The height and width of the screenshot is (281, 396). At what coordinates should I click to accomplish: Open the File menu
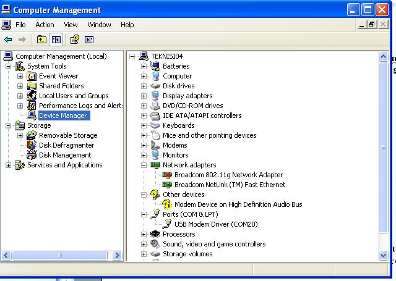click(x=20, y=25)
